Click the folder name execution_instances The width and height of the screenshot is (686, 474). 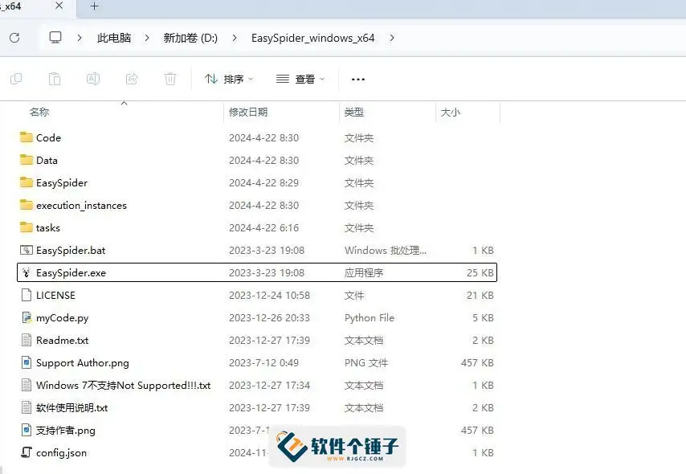(81, 206)
